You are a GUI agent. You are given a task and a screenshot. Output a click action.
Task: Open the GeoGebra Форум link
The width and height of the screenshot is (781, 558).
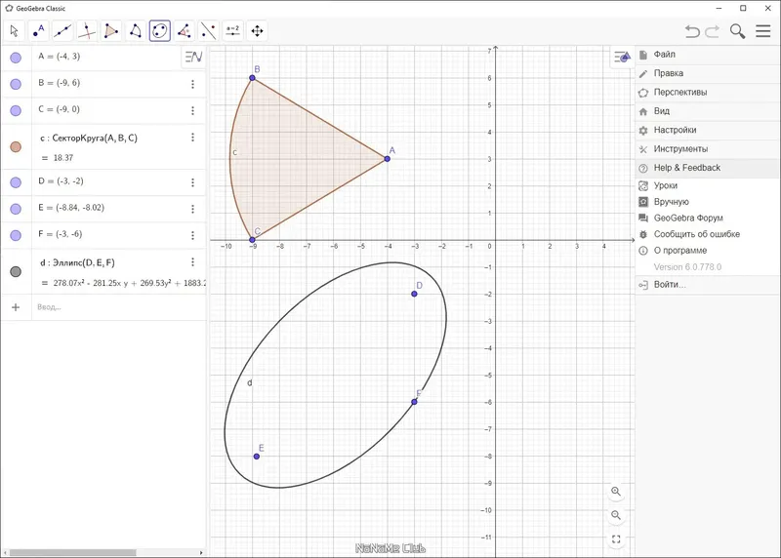[708, 218]
